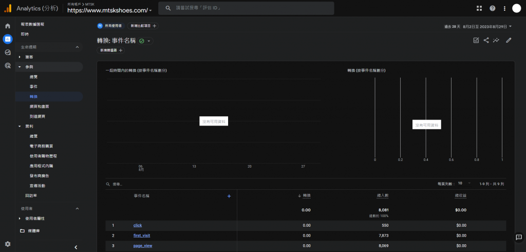Click the search magnifier icon in top bar

point(168,8)
